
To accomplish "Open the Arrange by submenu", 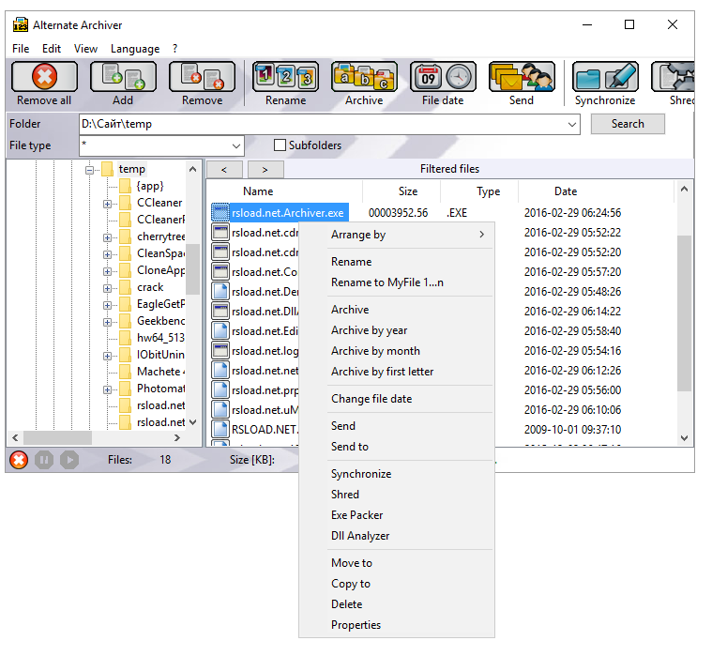I will click(397, 235).
